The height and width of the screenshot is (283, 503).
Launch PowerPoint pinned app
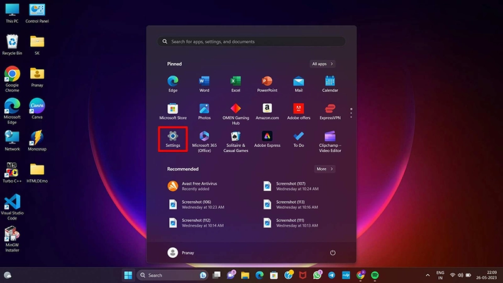(267, 84)
